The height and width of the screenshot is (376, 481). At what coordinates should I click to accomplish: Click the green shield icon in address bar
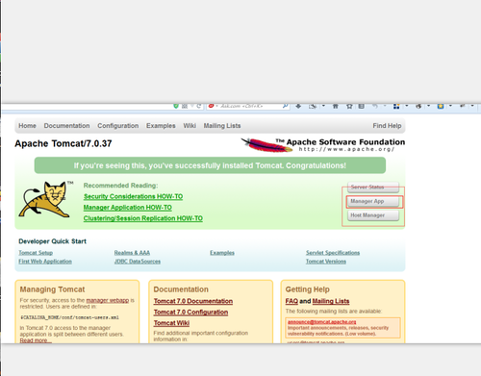(176, 106)
